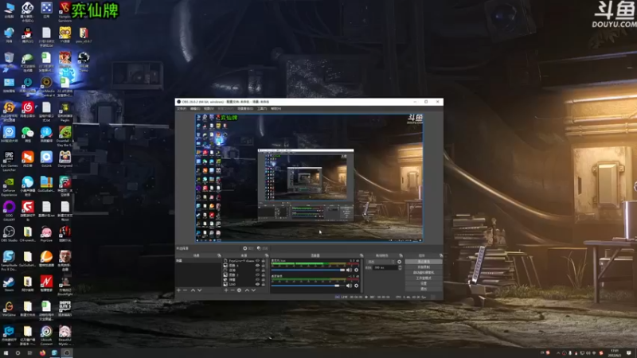Open the WeGame desktop shortcut
This screenshot has width=637, height=358.
(x=9, y=309)
